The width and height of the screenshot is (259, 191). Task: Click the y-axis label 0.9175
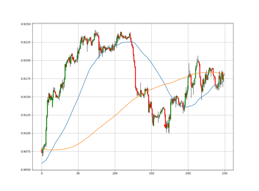click(x=26, y=79)
